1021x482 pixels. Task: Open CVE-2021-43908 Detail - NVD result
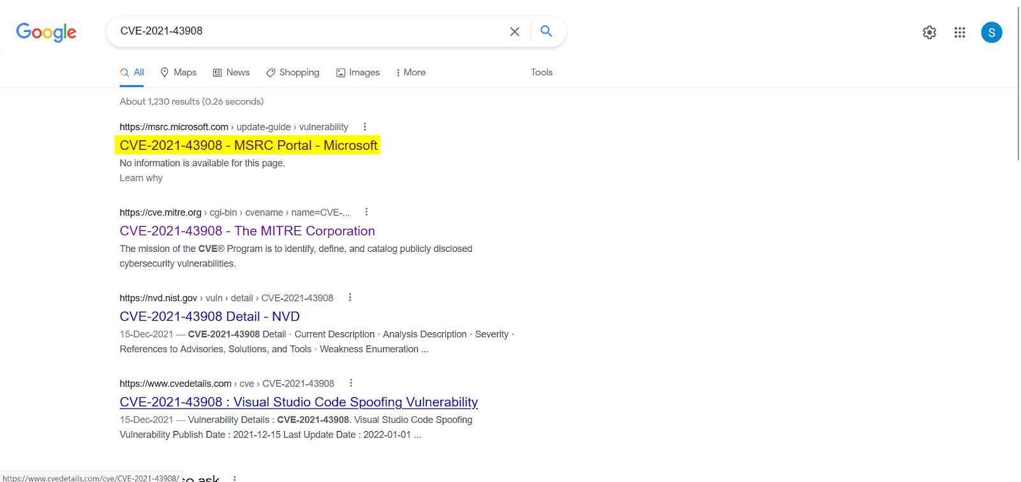click(x=209, y=316)
